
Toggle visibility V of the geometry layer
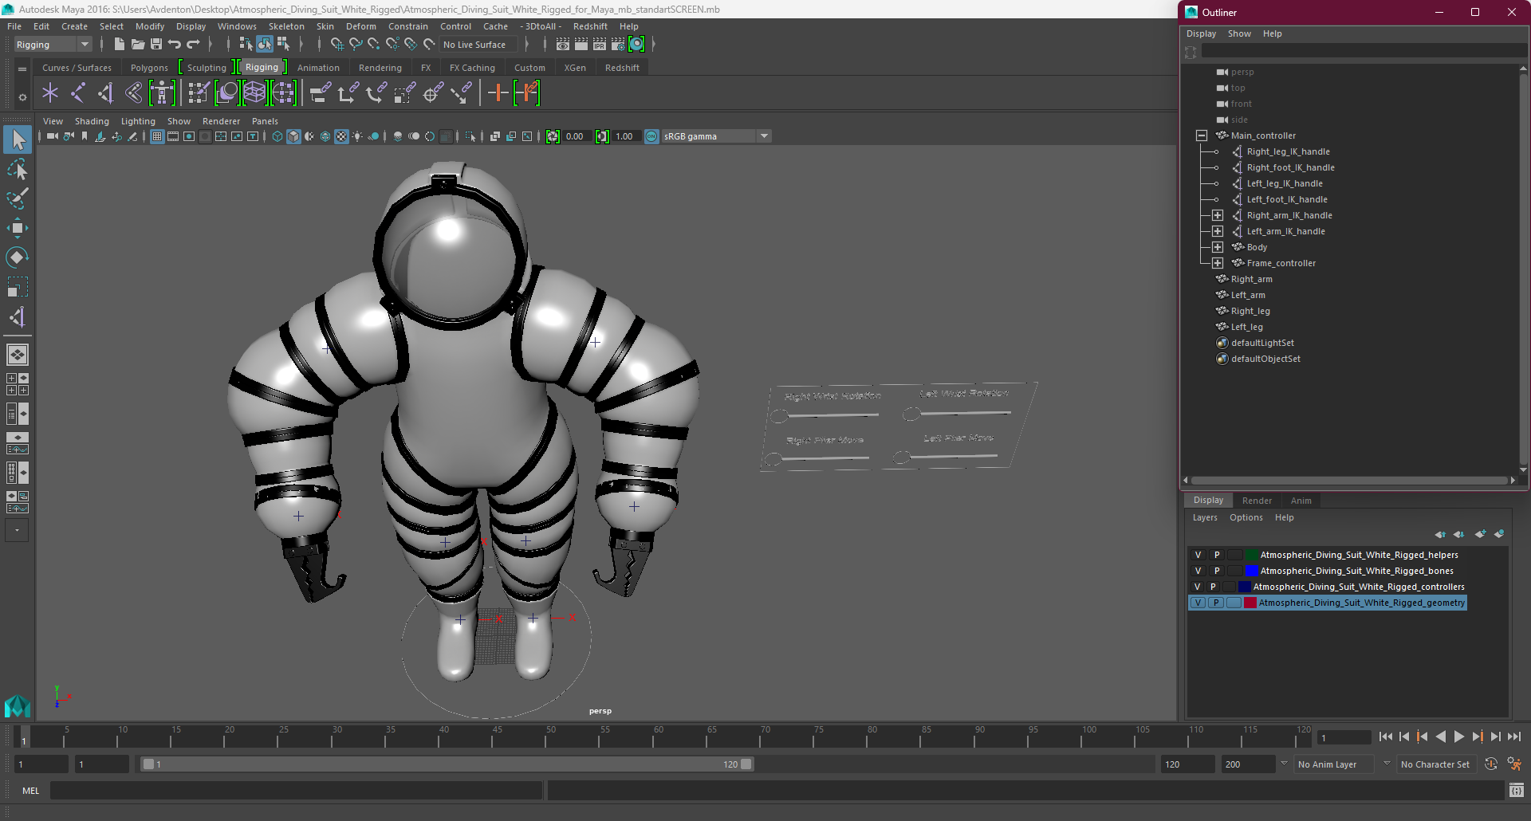pos(1198,603)
